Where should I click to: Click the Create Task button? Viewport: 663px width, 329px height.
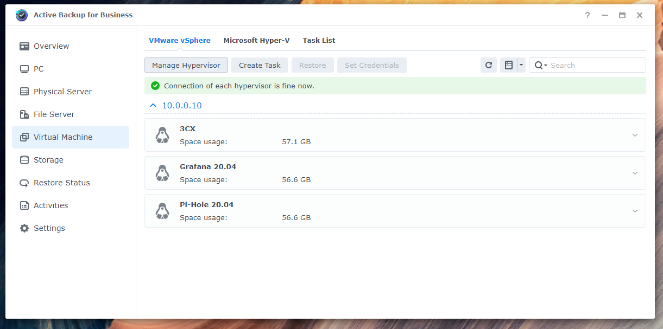(x=260, y=65)
